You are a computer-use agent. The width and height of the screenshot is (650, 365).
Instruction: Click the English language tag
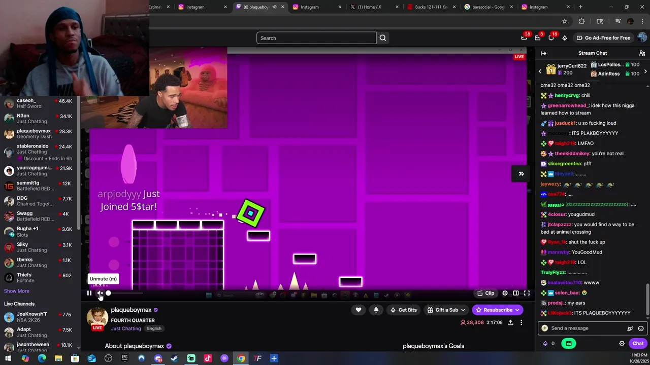pos(154,328)
